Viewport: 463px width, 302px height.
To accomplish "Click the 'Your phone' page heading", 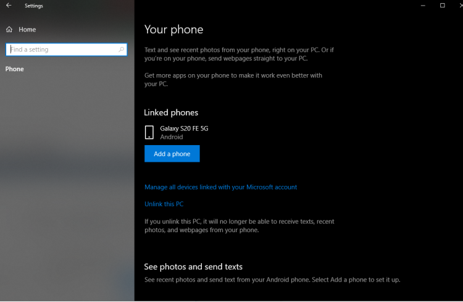I will coord(173,29).
